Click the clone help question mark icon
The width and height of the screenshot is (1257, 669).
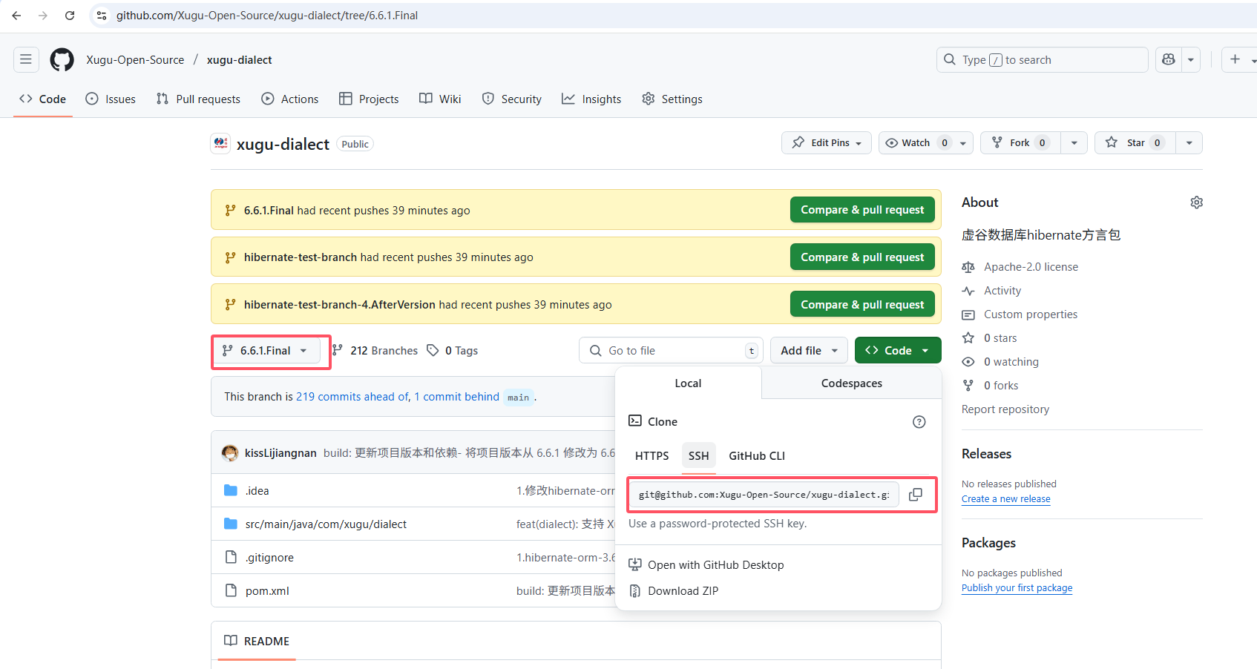(x=919, y=422)
